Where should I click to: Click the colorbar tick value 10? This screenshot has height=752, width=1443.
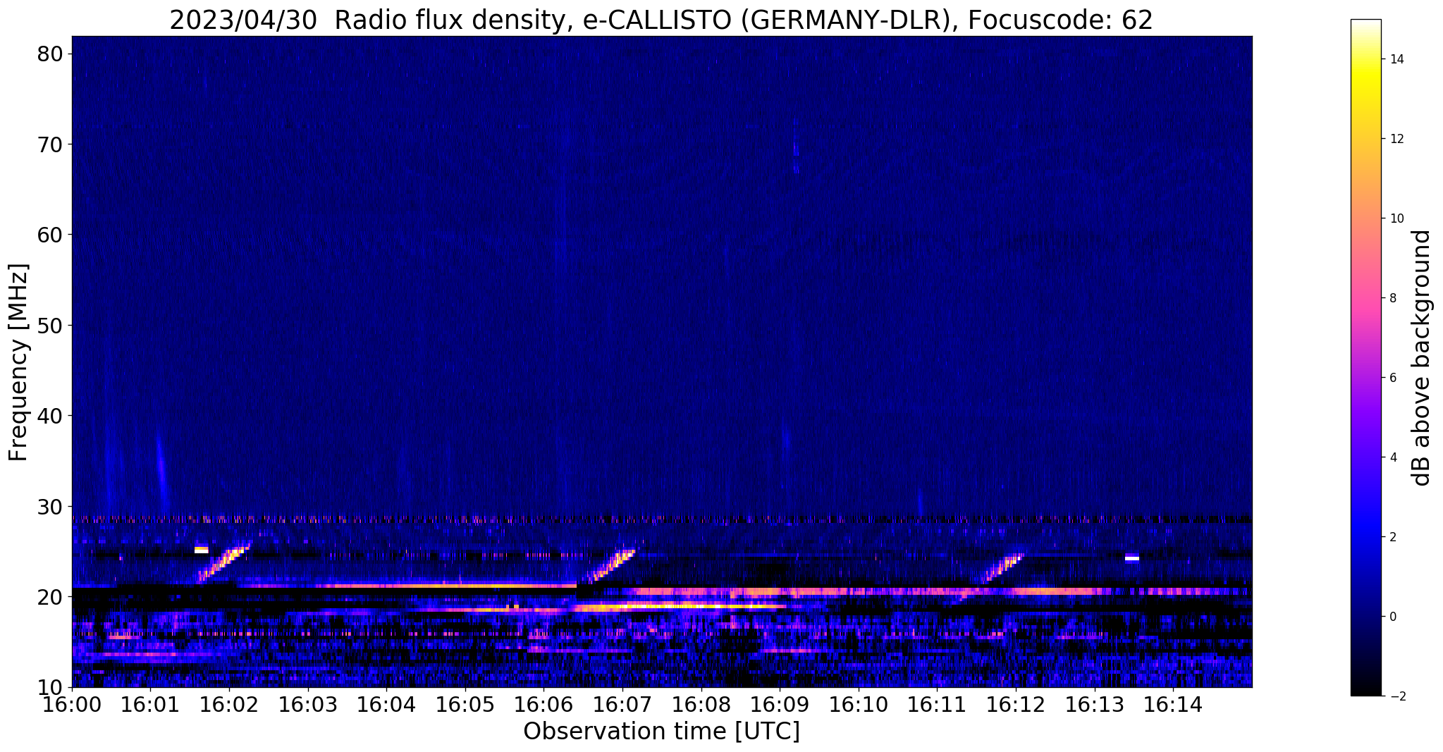click(1396, 218)
